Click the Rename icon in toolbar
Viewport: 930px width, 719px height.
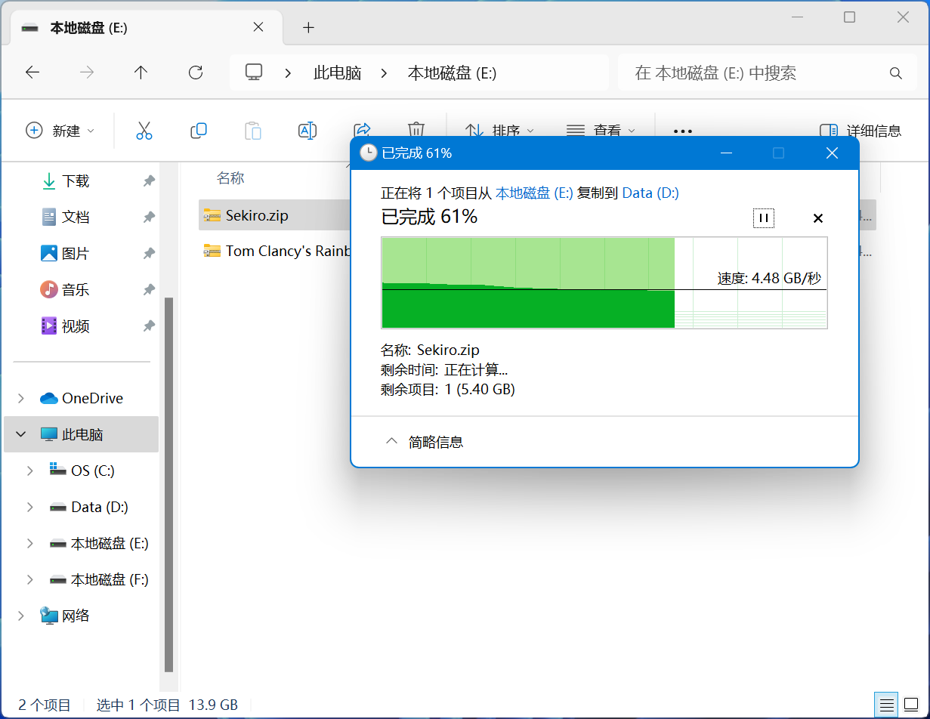click(307, 131)
